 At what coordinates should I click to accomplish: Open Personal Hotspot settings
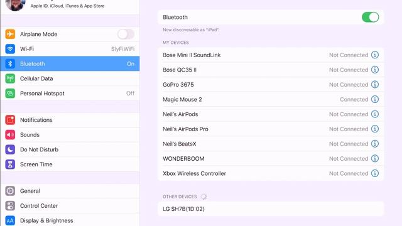coord(70,94)
